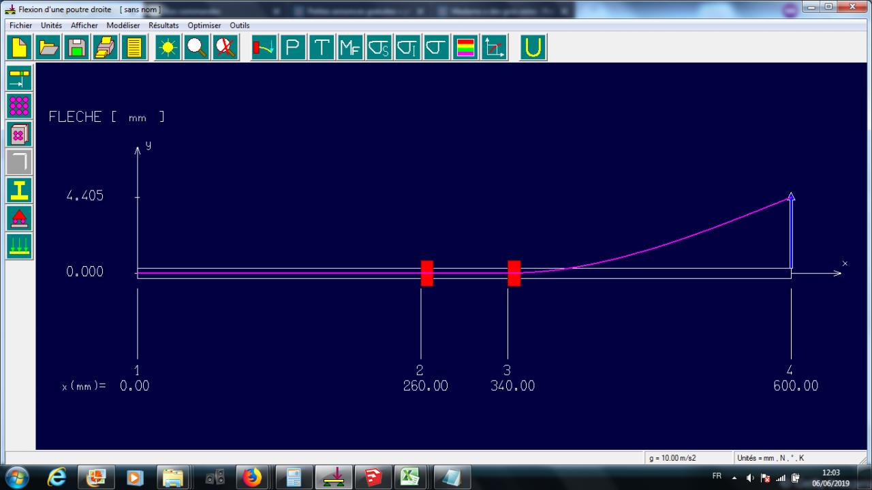Click the graph axes plot icon
Image resolution: width=872 pixels, height=490 pixels.
click(x=493, y=48)
